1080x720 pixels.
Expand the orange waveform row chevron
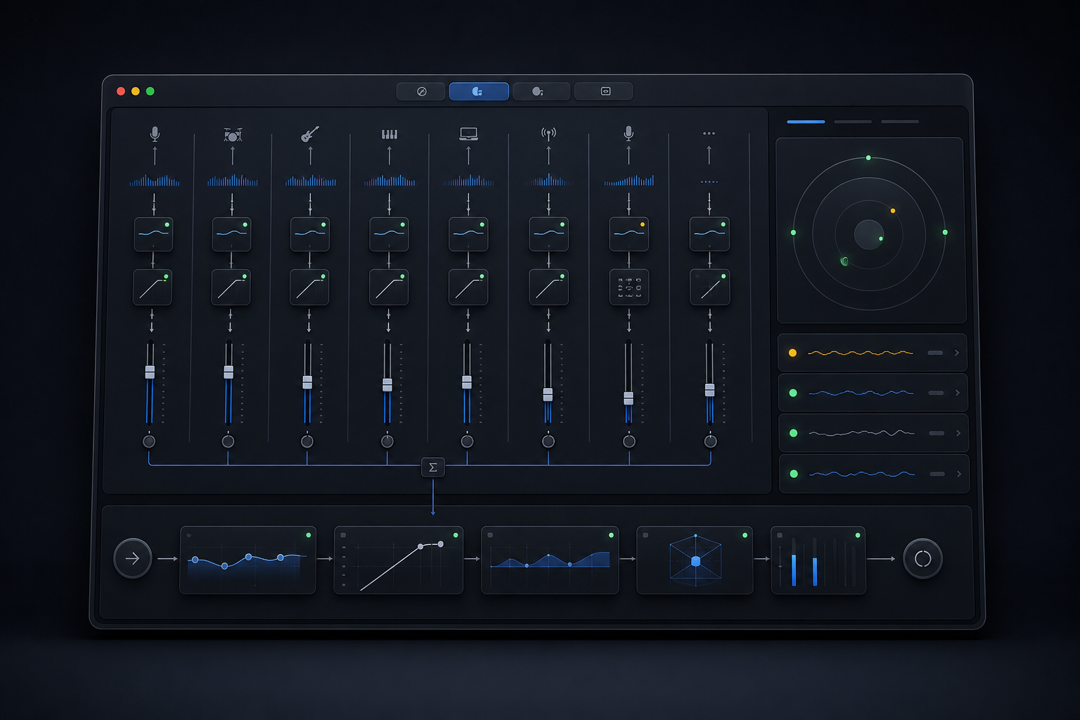957,353
